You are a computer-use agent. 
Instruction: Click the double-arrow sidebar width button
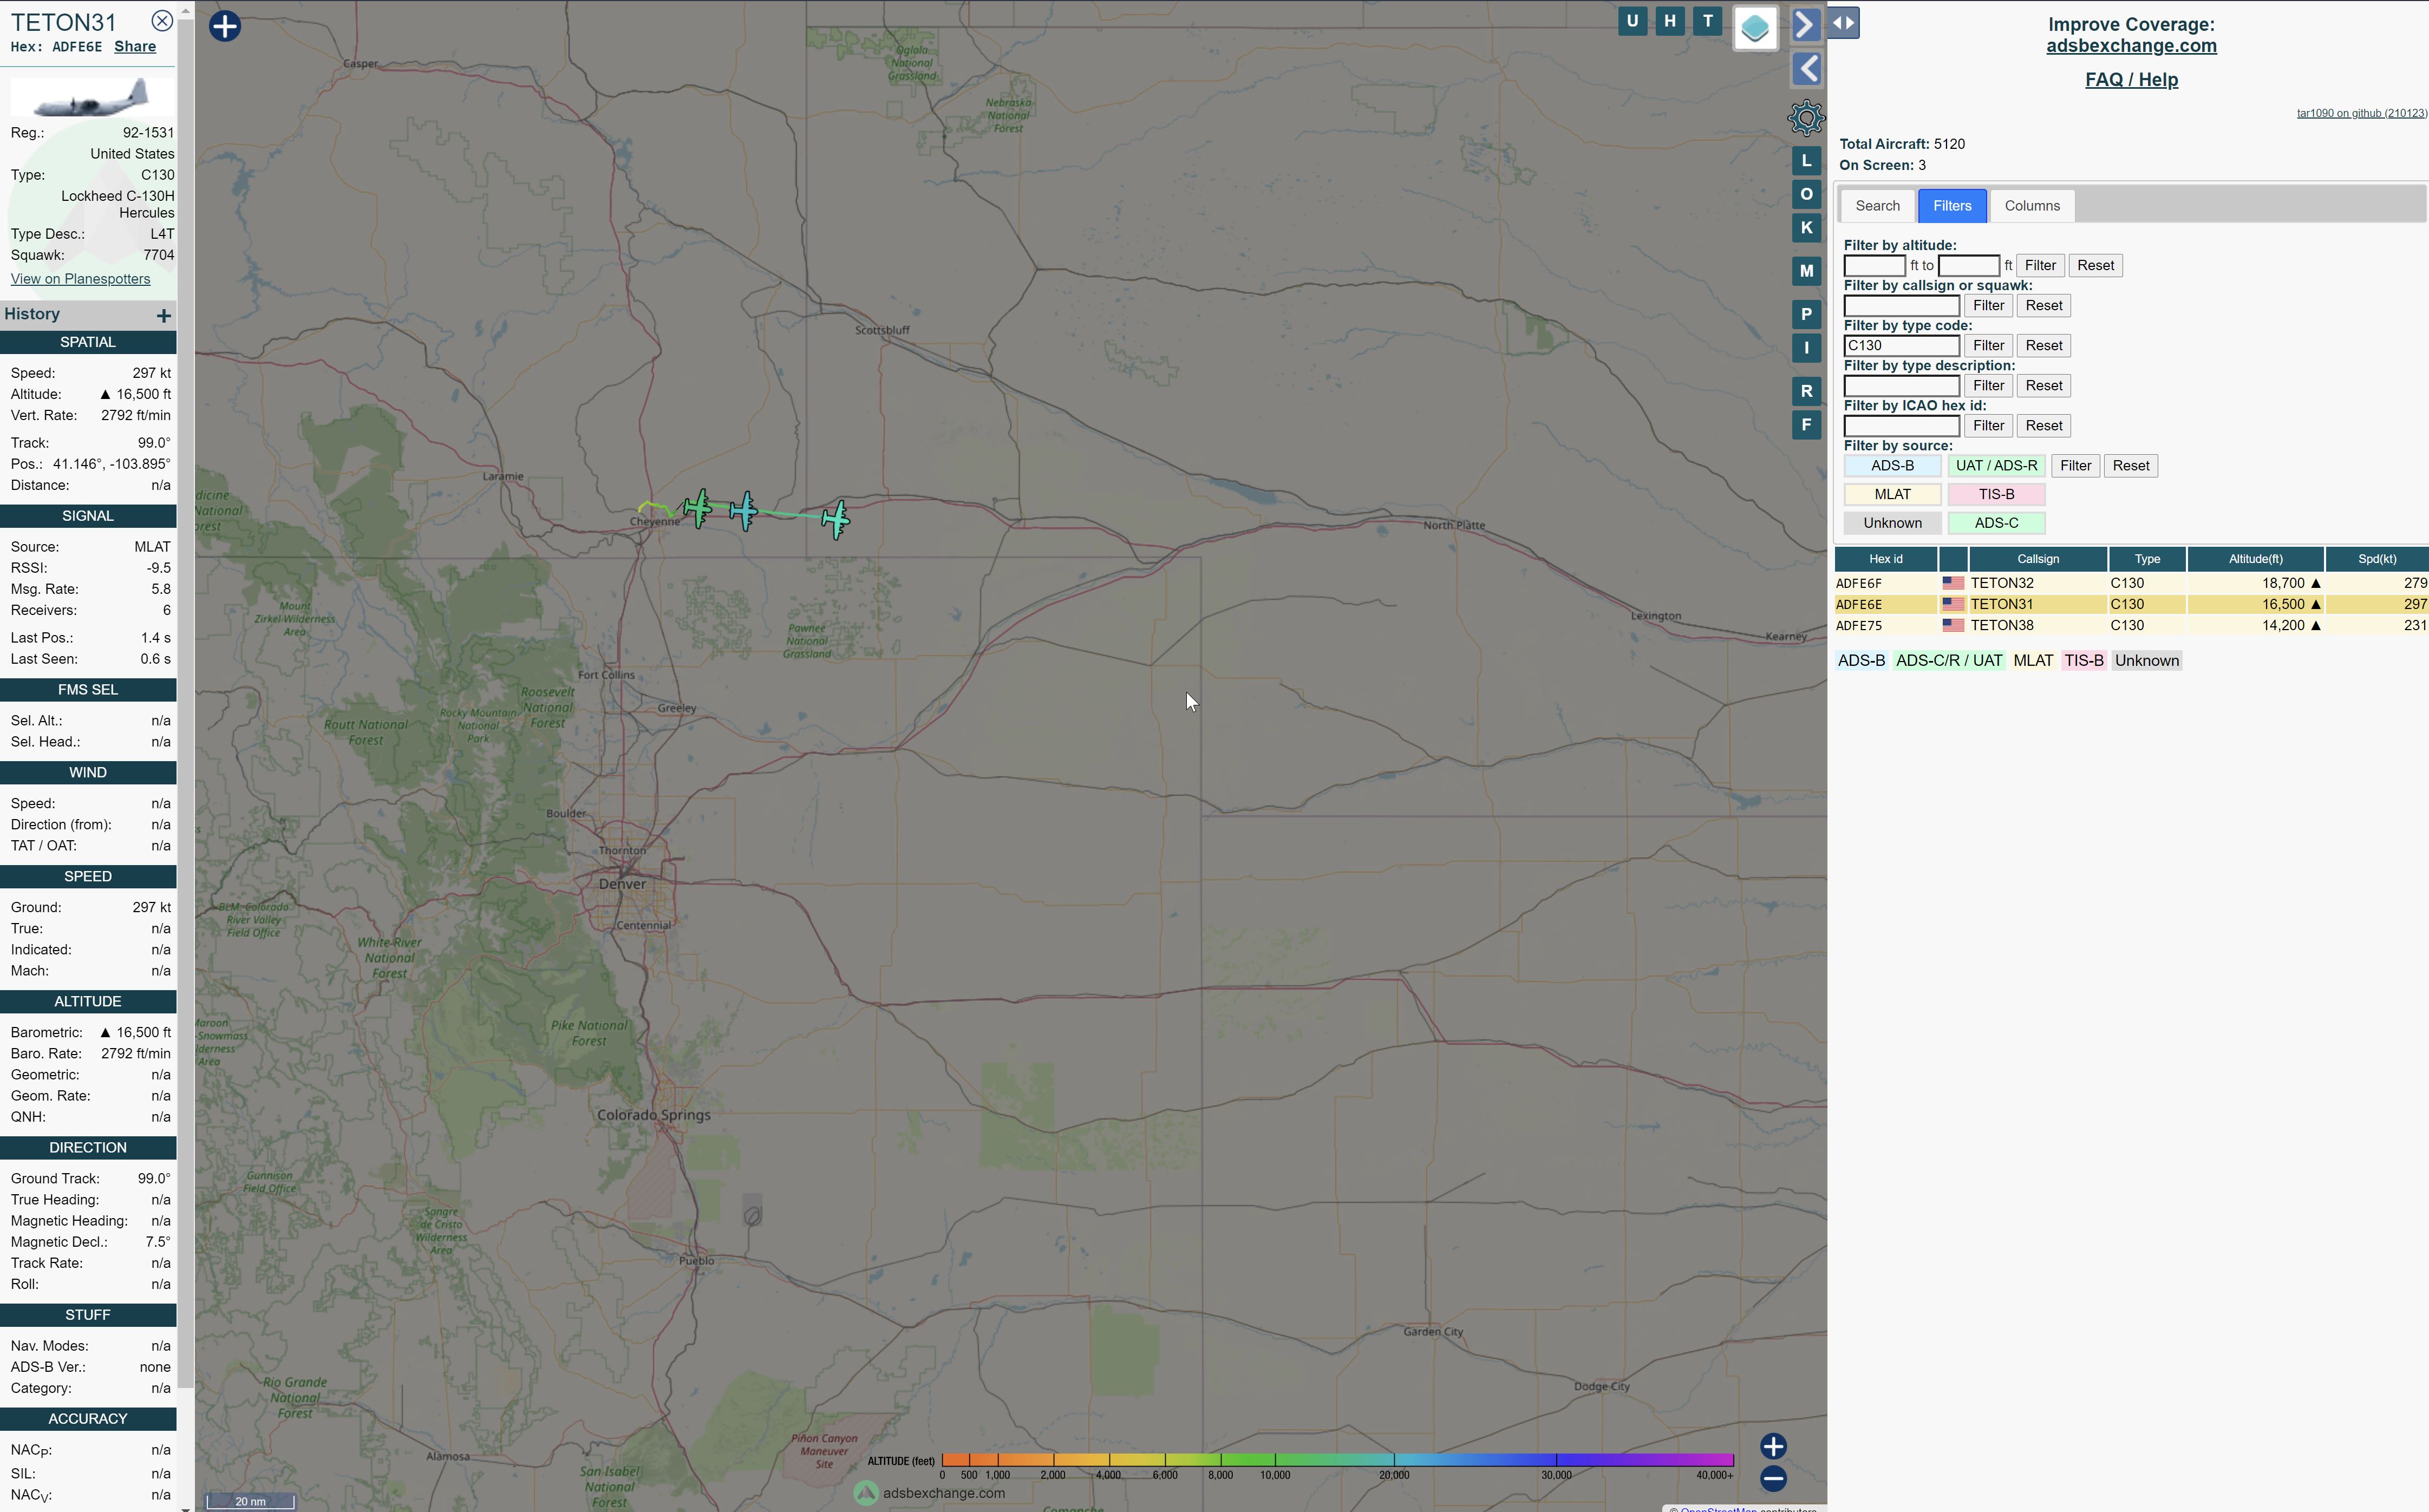1844,23
